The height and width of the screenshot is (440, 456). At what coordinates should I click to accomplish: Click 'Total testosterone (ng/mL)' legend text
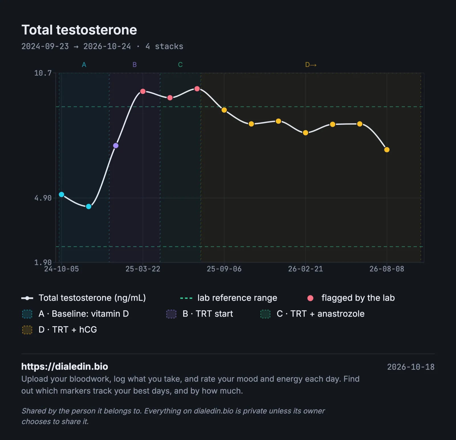coord(92,298)
